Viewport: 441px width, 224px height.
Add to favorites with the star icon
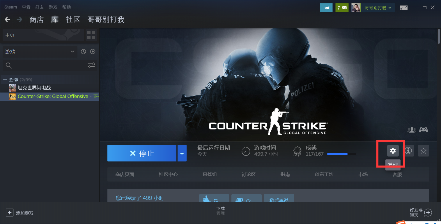click(x=424, y=151)
